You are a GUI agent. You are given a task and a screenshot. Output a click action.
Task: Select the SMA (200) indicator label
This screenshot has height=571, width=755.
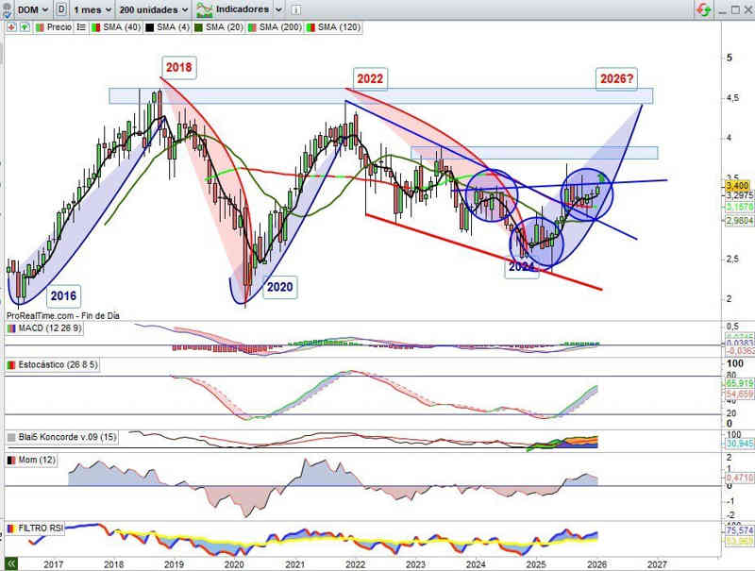[279, 27]
